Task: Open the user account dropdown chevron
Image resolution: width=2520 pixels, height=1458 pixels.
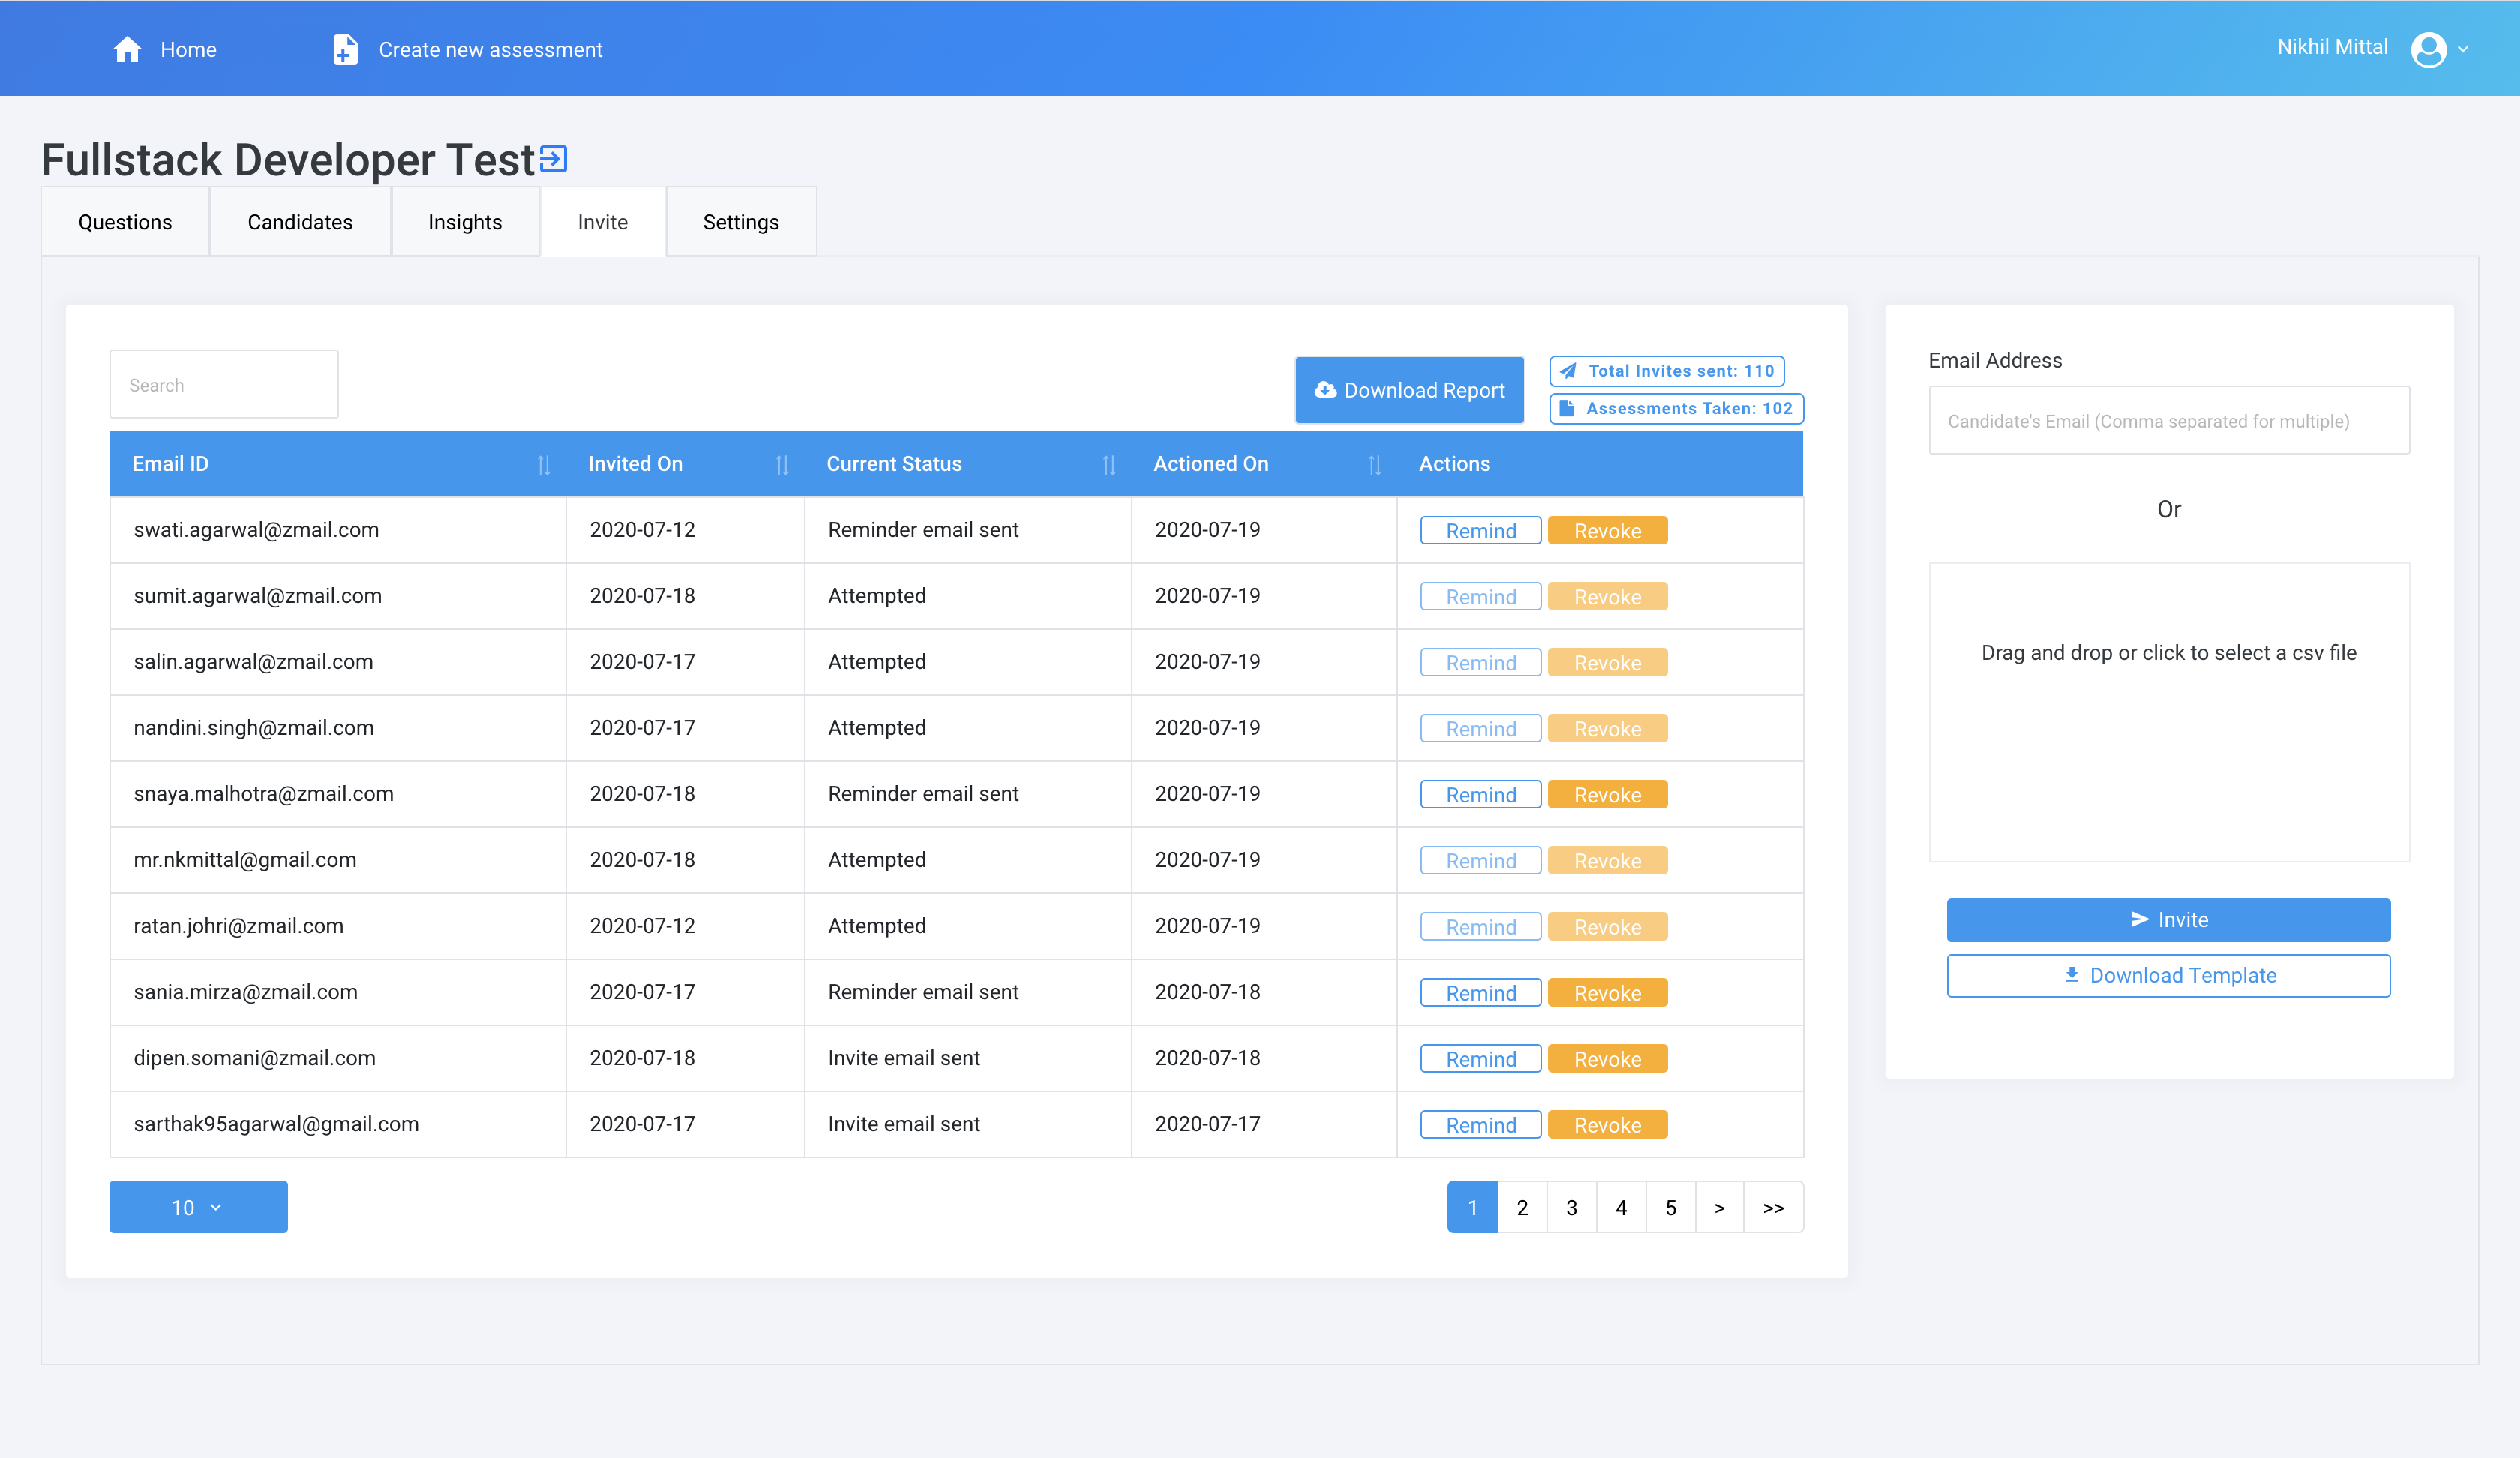Action: pos(2463,49)
